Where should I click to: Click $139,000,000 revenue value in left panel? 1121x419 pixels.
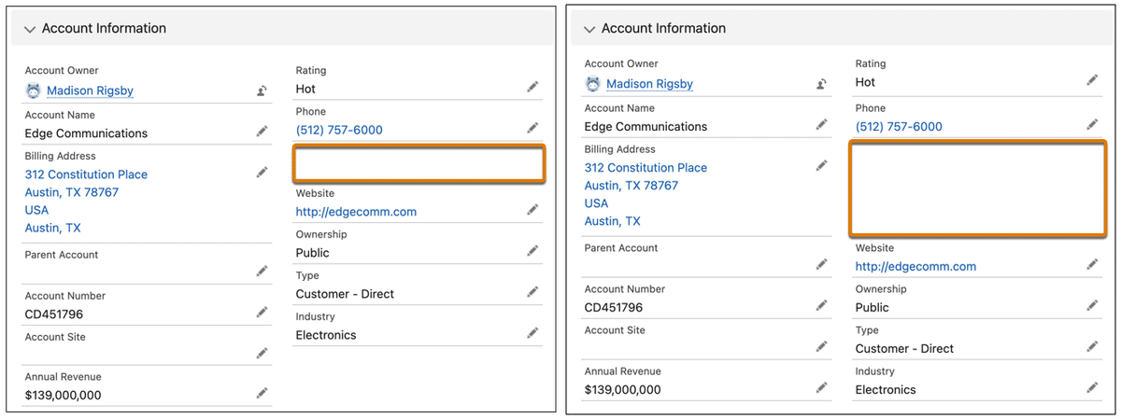63,396
